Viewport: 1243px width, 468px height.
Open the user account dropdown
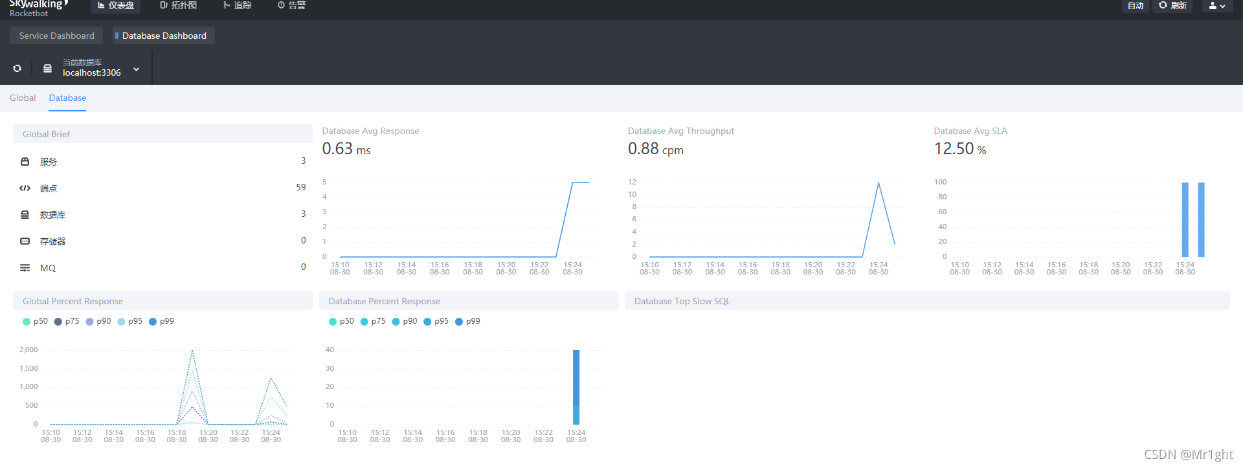click(1217, 6)
